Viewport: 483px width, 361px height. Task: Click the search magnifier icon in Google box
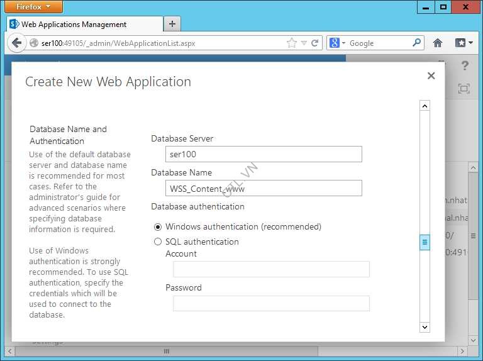[417, 43]
